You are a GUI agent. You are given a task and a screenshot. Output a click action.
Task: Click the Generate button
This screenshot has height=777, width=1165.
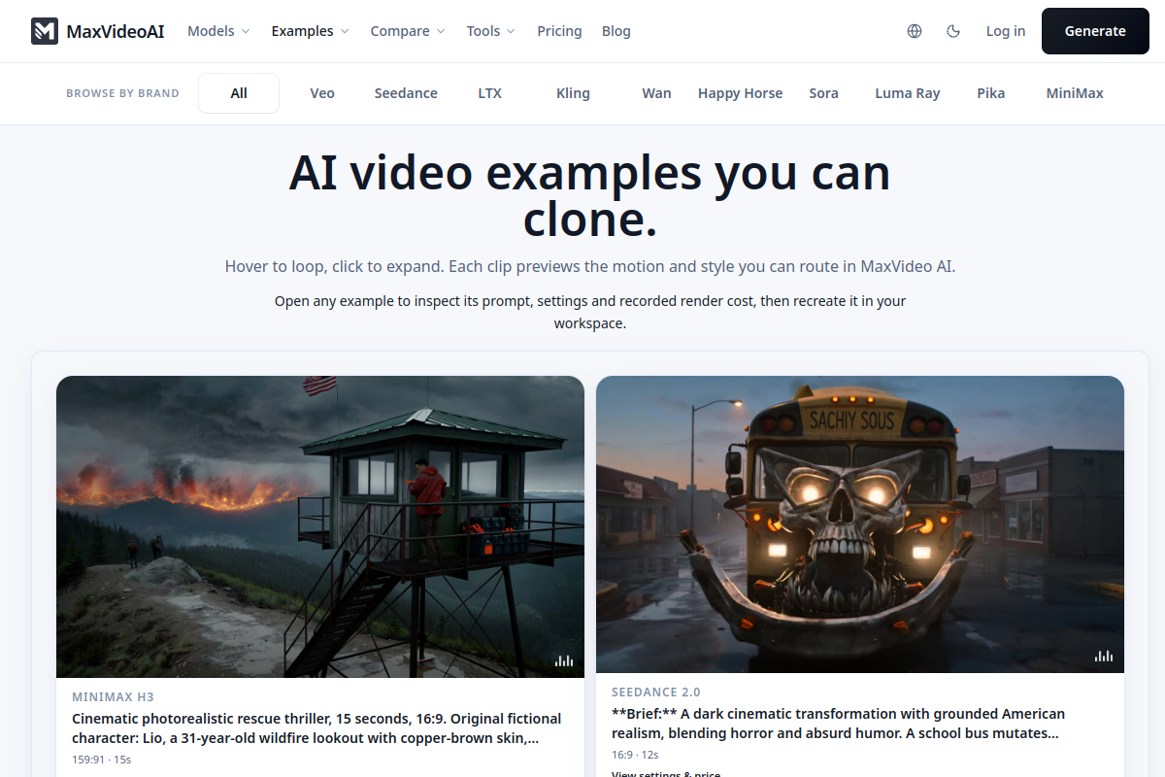point(1095,31)
